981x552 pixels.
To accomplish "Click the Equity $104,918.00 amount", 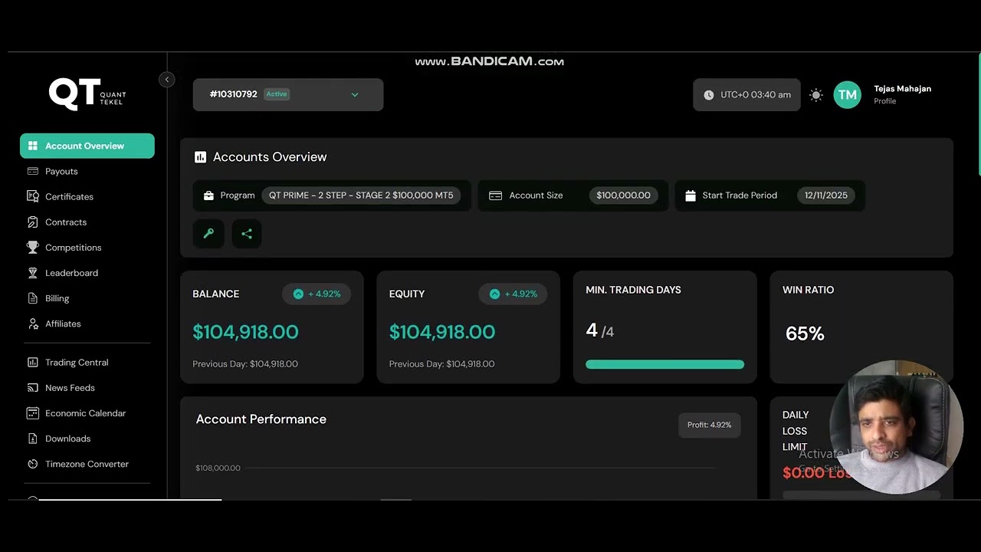I will 442,332.
